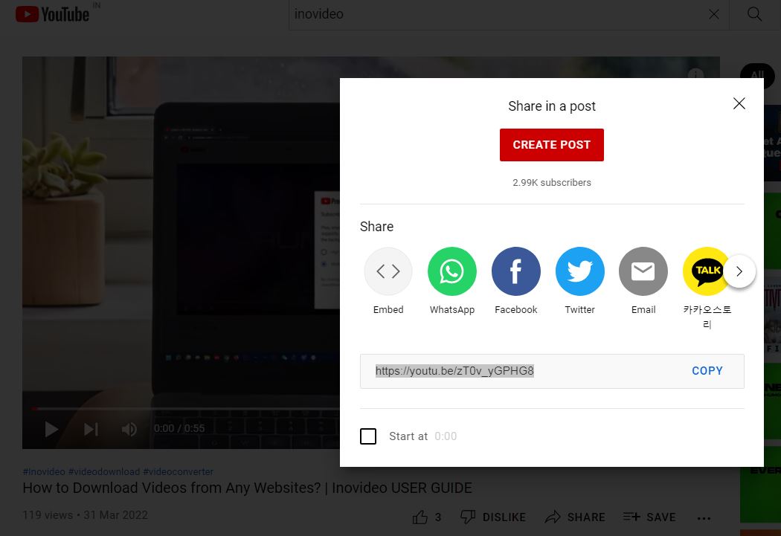Click the SHARE button below the video
The width and height of the screenshot is (781, 536).
[575, 517]
